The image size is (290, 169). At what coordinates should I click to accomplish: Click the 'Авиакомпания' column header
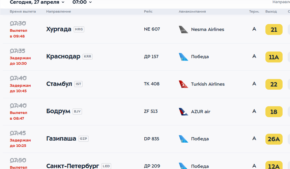(x=192, y=11)
